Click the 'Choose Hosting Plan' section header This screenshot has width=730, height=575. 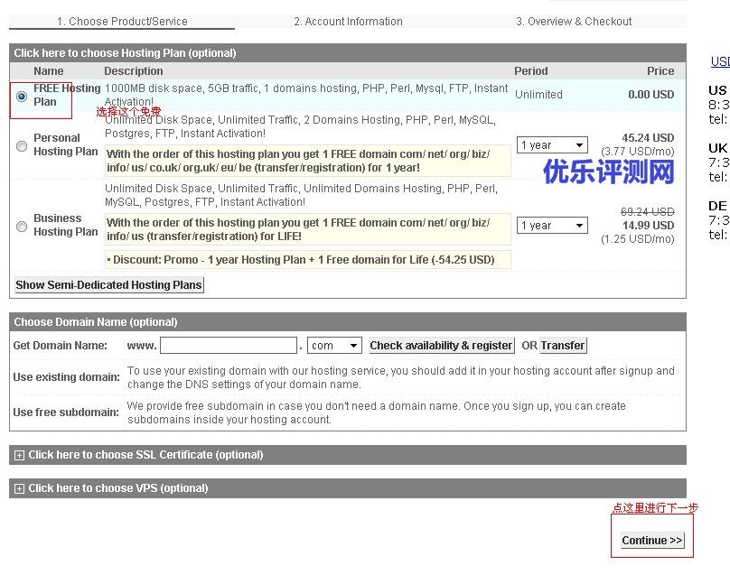[x=125, y=53]
